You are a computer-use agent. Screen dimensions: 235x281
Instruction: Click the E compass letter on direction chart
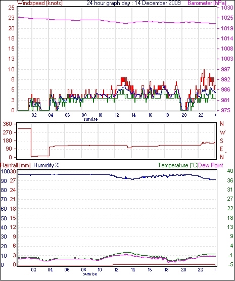[x=221, y=149]
